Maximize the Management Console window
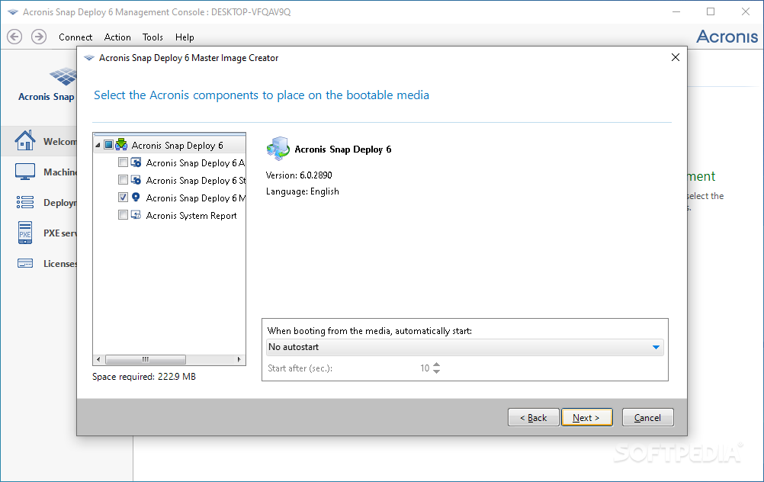 (x=711, y=11)
